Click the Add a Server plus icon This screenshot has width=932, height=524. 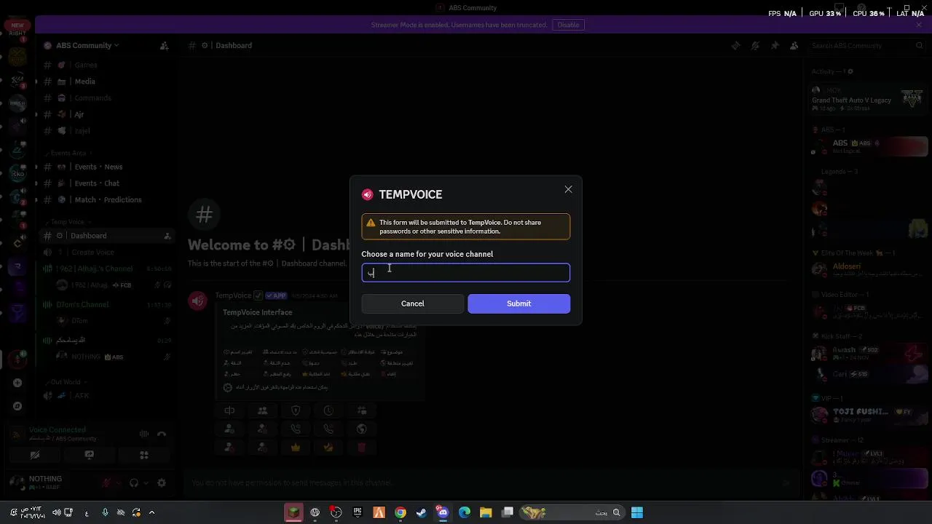(17, 383)
